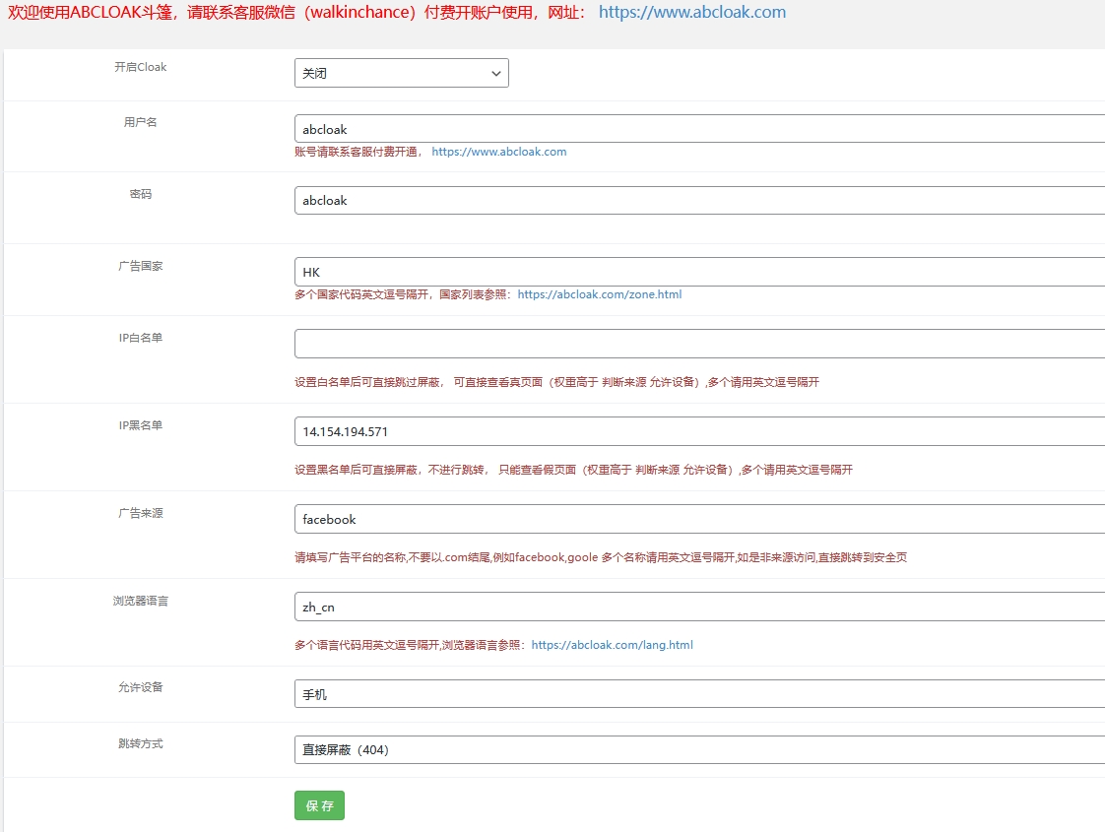Click the 广告国家 field containing HK
The height and width of the screenshot is (832, 1105).
click(x=700, y=272)
